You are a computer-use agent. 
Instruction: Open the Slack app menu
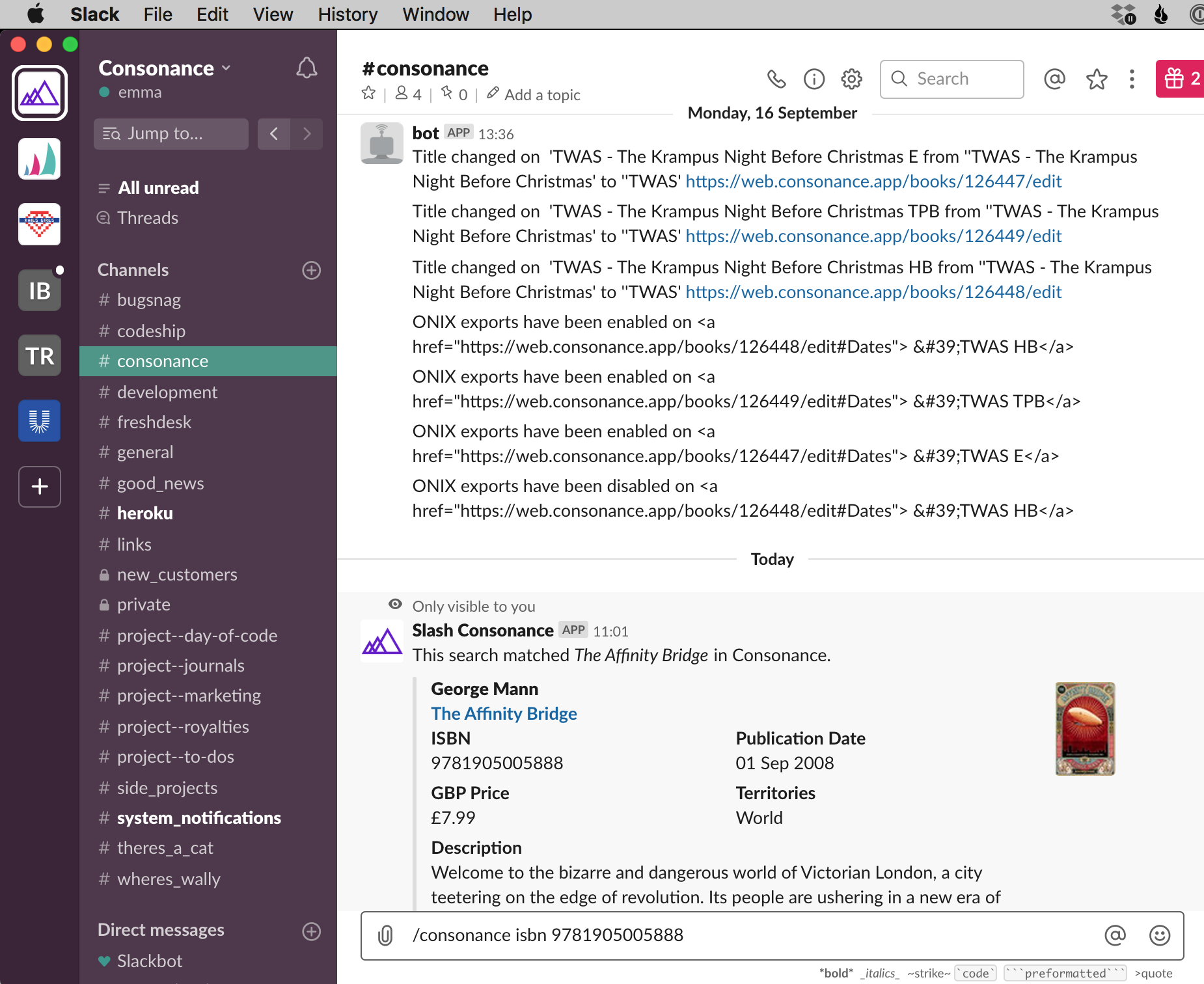(94, 14)
